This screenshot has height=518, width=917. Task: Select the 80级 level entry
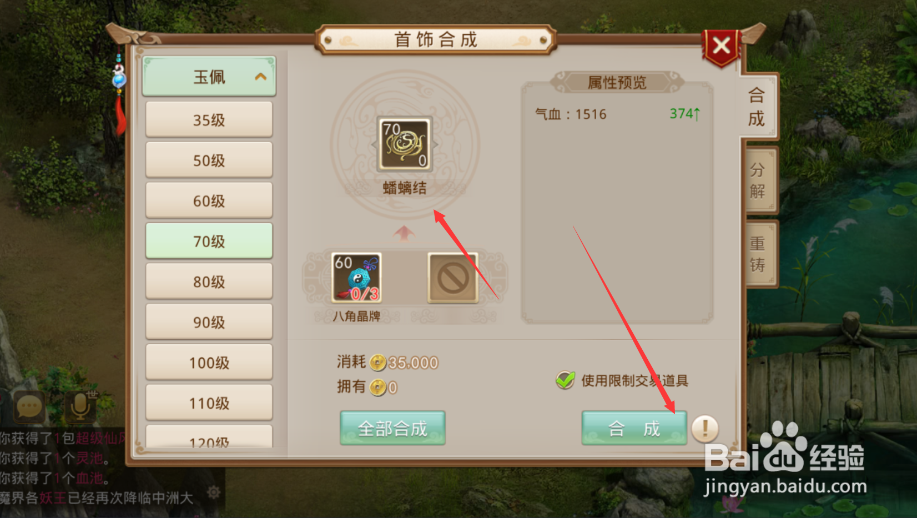click(x=209, y=281)
